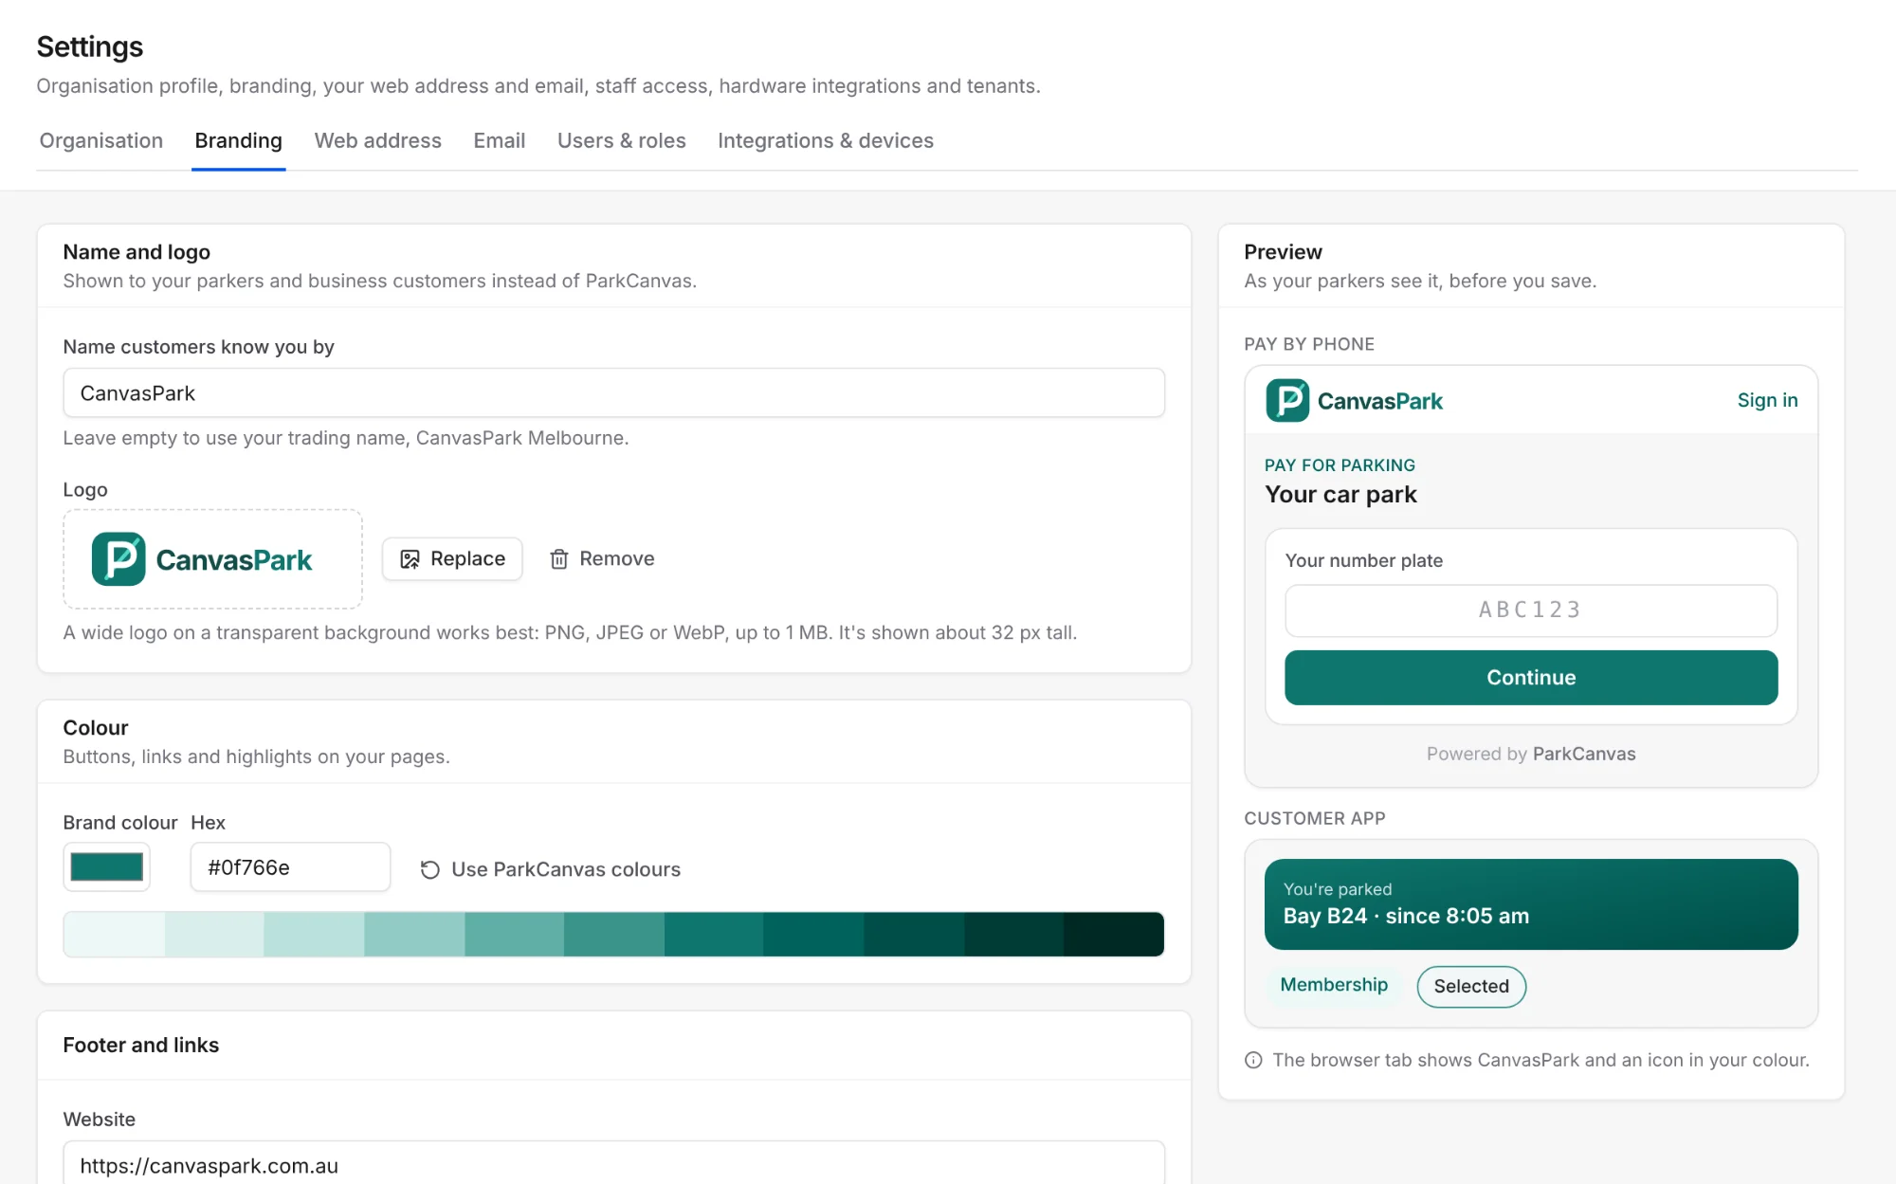The height and width of the screenshot is (1184, 1896).
Task: Click the Website URL input field
Action: 613,1163
